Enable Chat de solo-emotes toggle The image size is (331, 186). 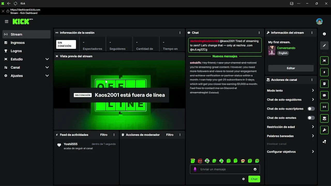pos(311,118)
